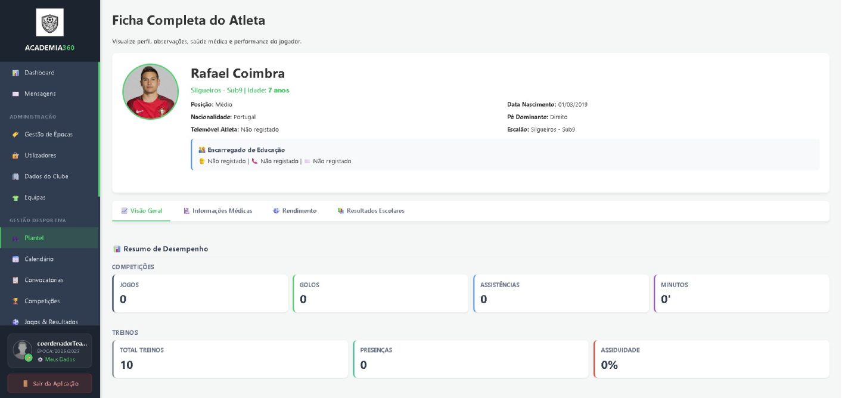
Task: Click the Assistências stat card
Action: (561, 293)
